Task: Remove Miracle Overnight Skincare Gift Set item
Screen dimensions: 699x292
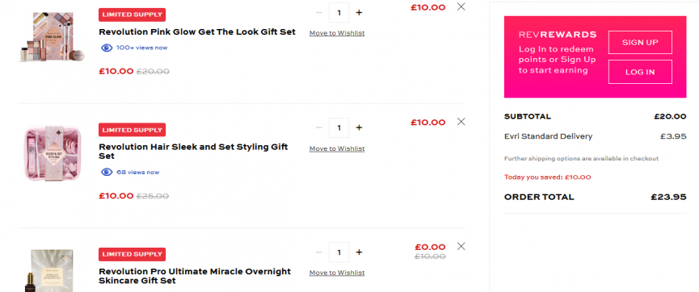Action: (461, 246)
